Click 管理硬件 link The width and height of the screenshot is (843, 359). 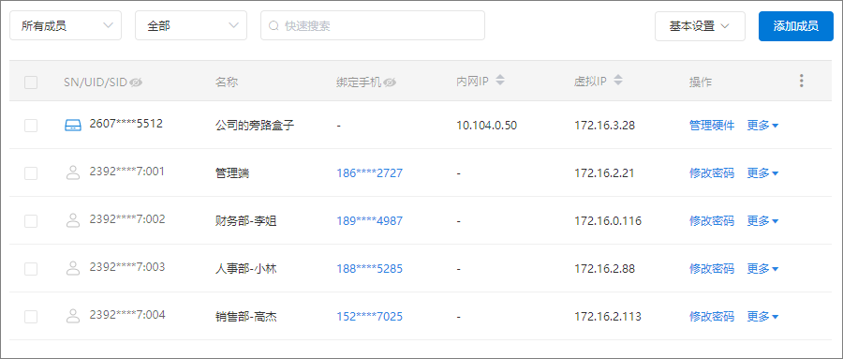(712, 126)
